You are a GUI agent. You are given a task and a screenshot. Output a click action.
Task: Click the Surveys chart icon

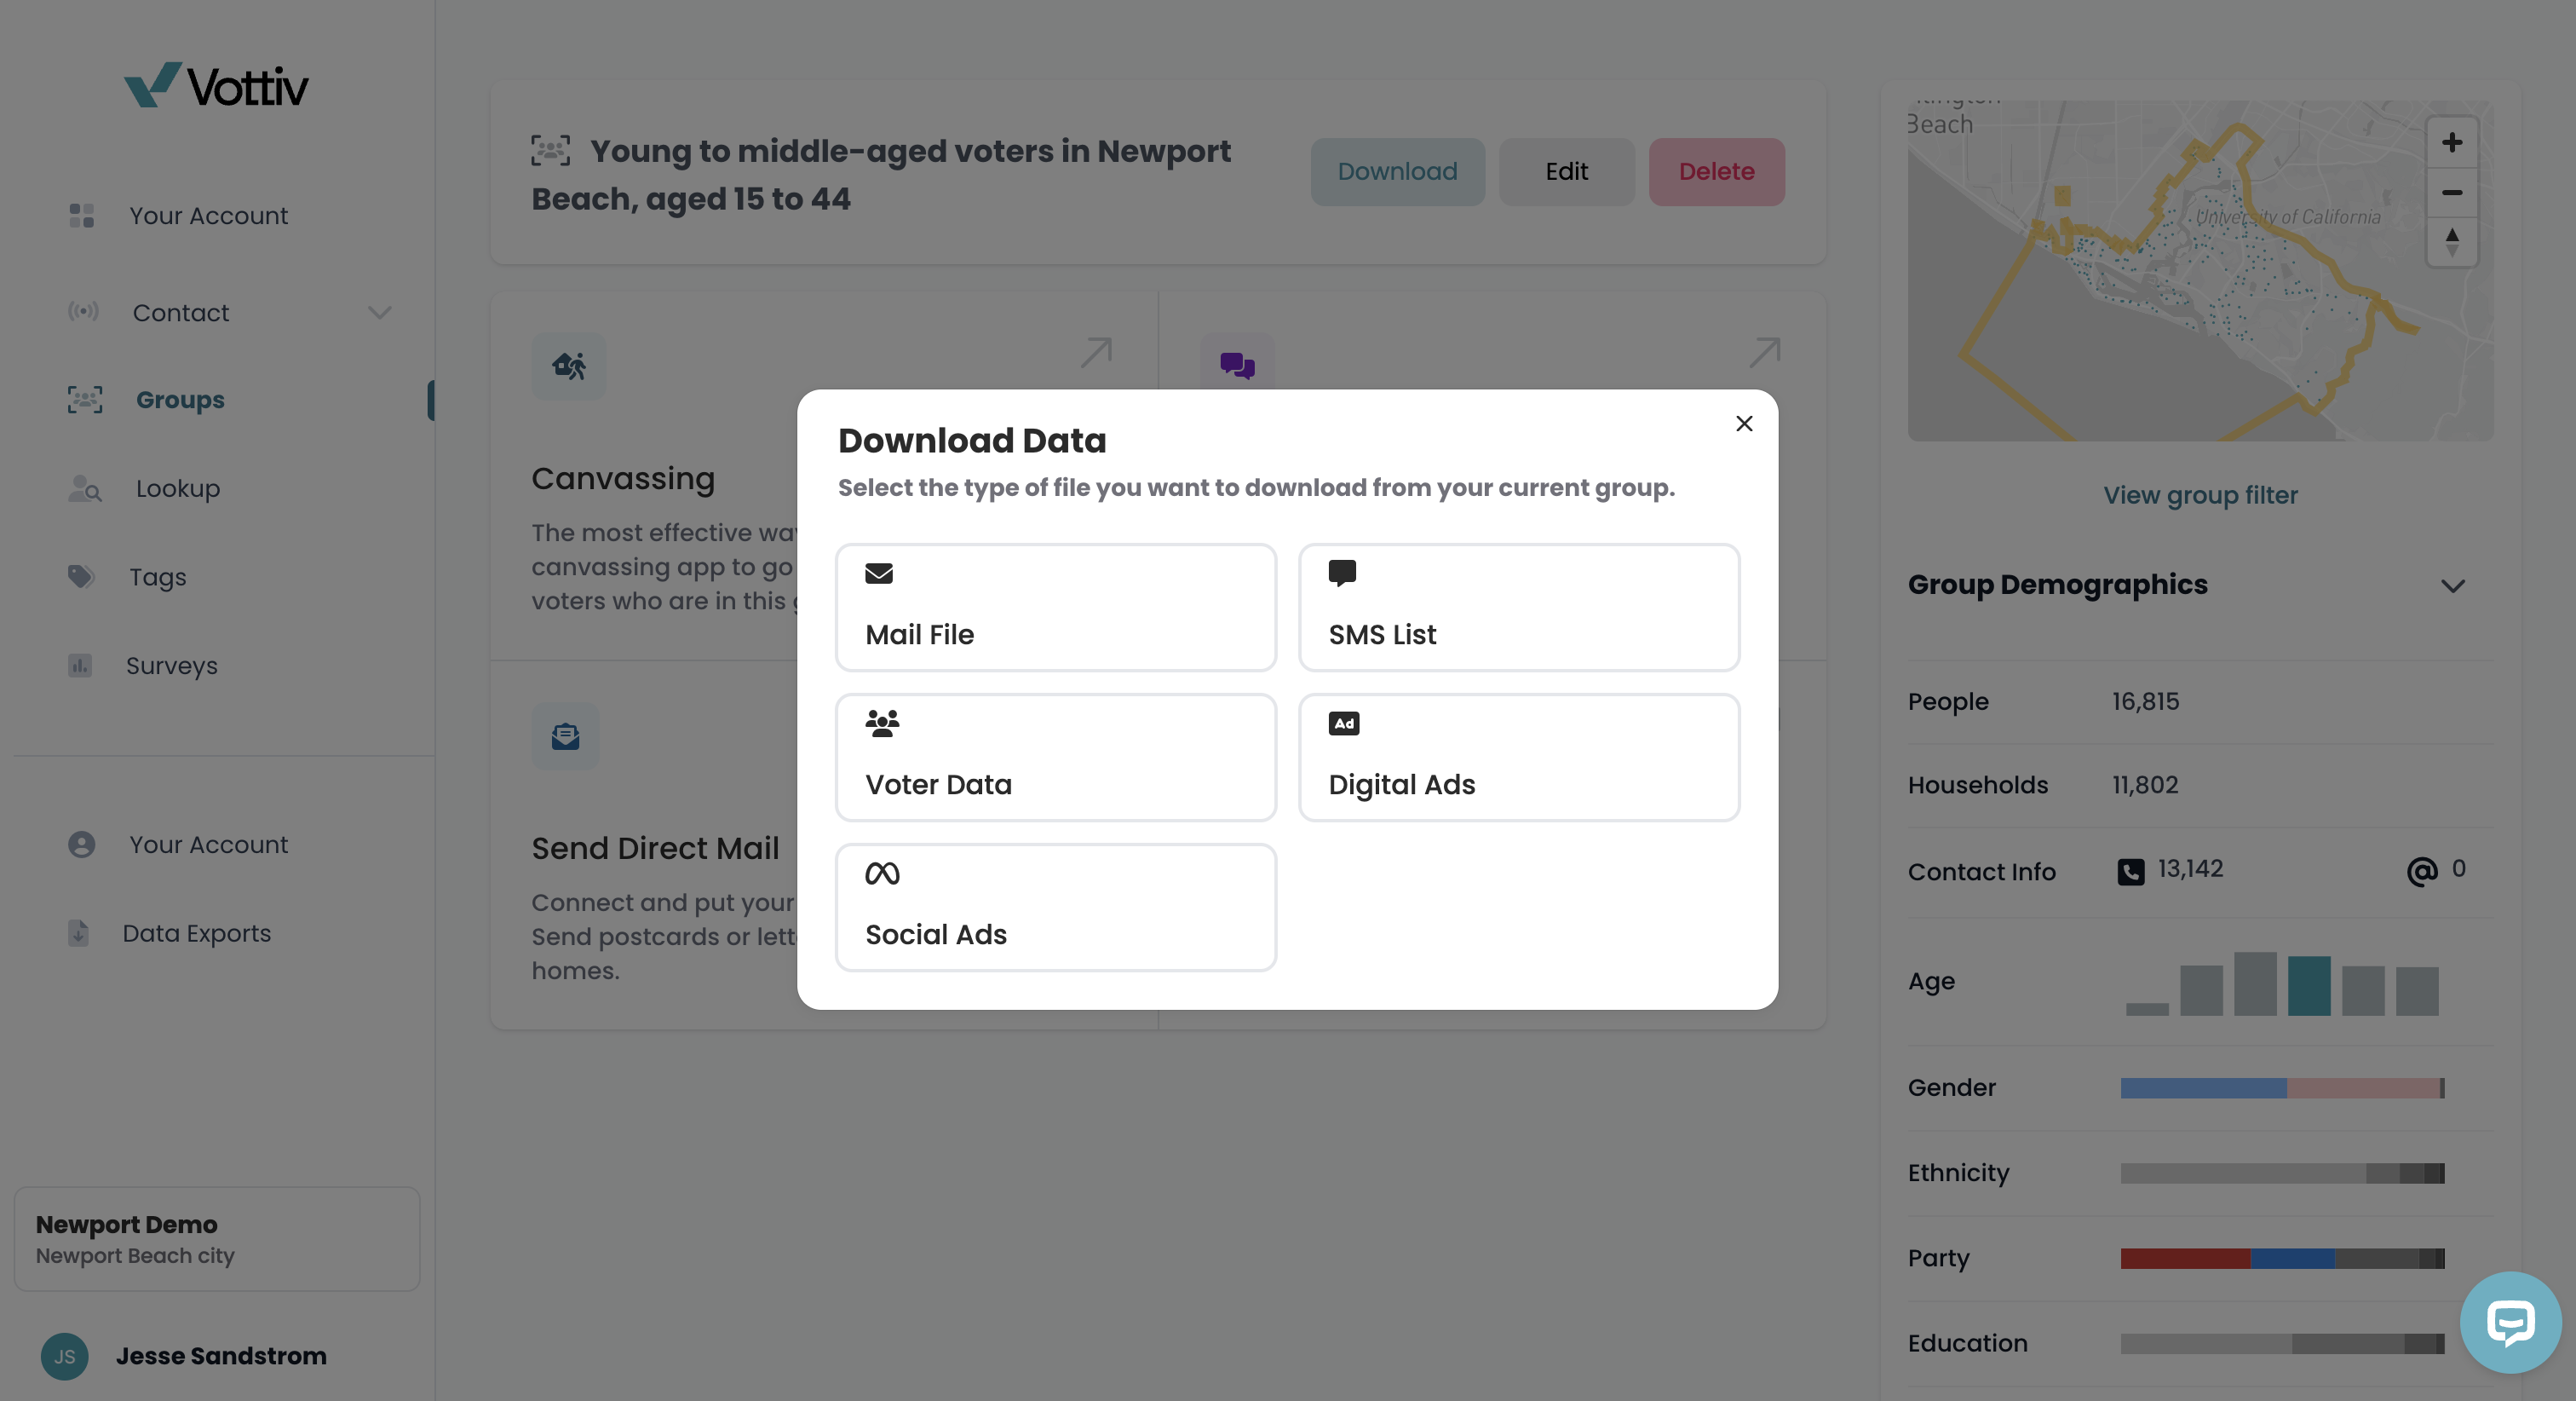pos(80,666)
